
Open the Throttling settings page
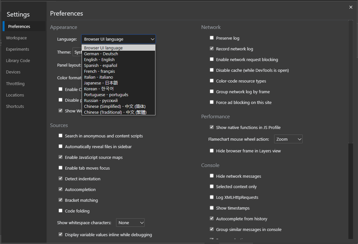(x=15, y=83)
